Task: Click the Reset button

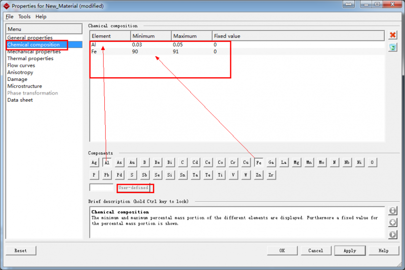Action: pyautogui.click(x=21, y=251)
